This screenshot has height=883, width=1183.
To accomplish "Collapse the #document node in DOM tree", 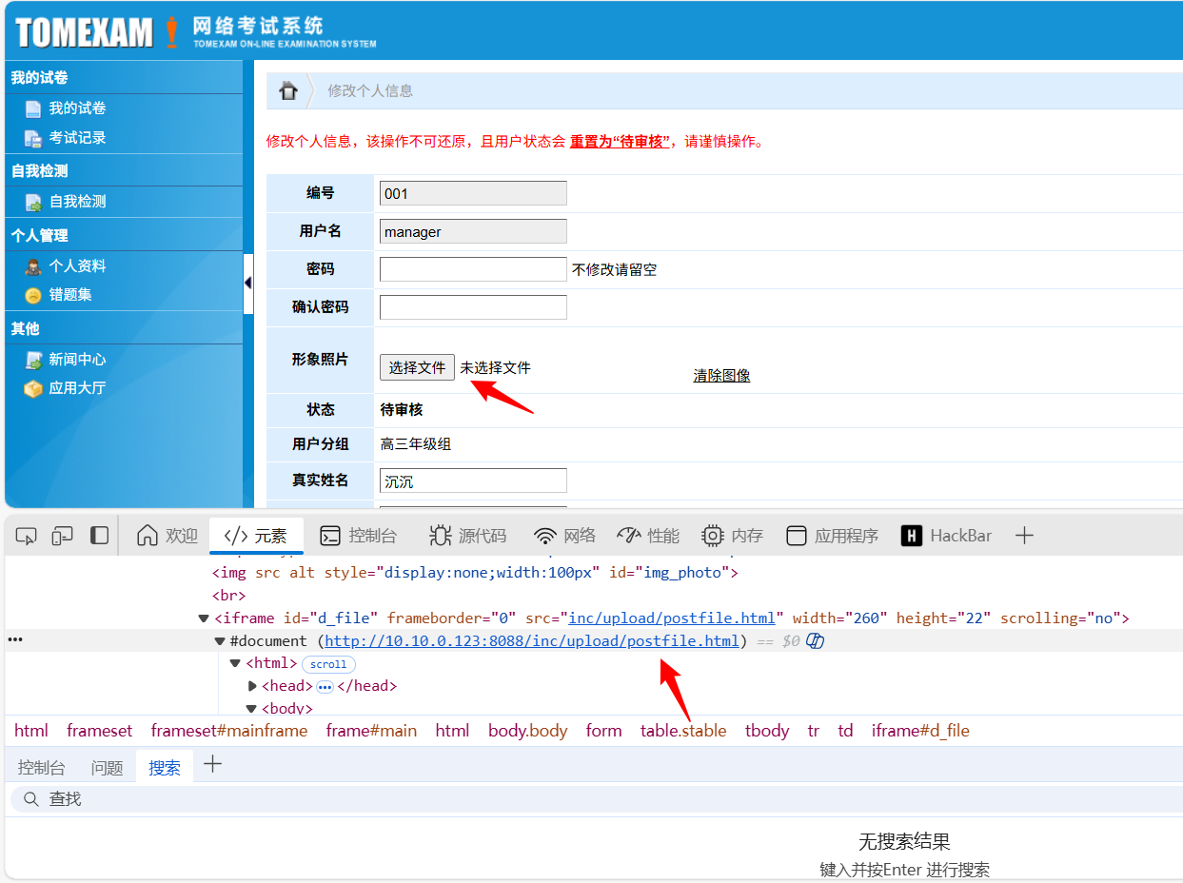I will [220, 641].
